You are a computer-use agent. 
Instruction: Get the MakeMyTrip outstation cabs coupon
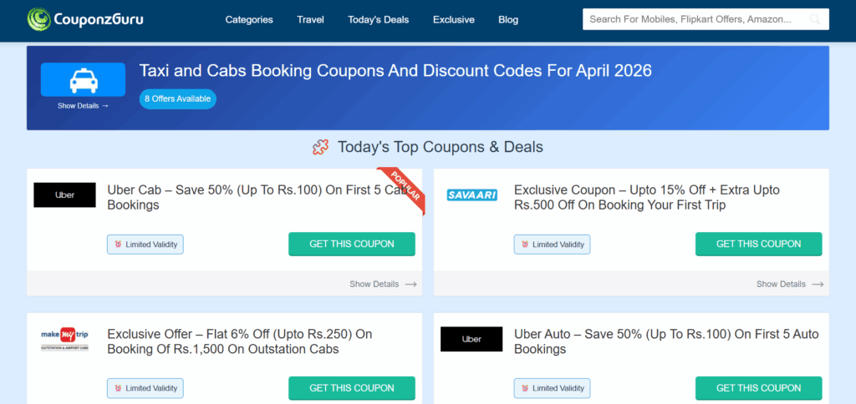pyautogui.click(x=352, y=388)
